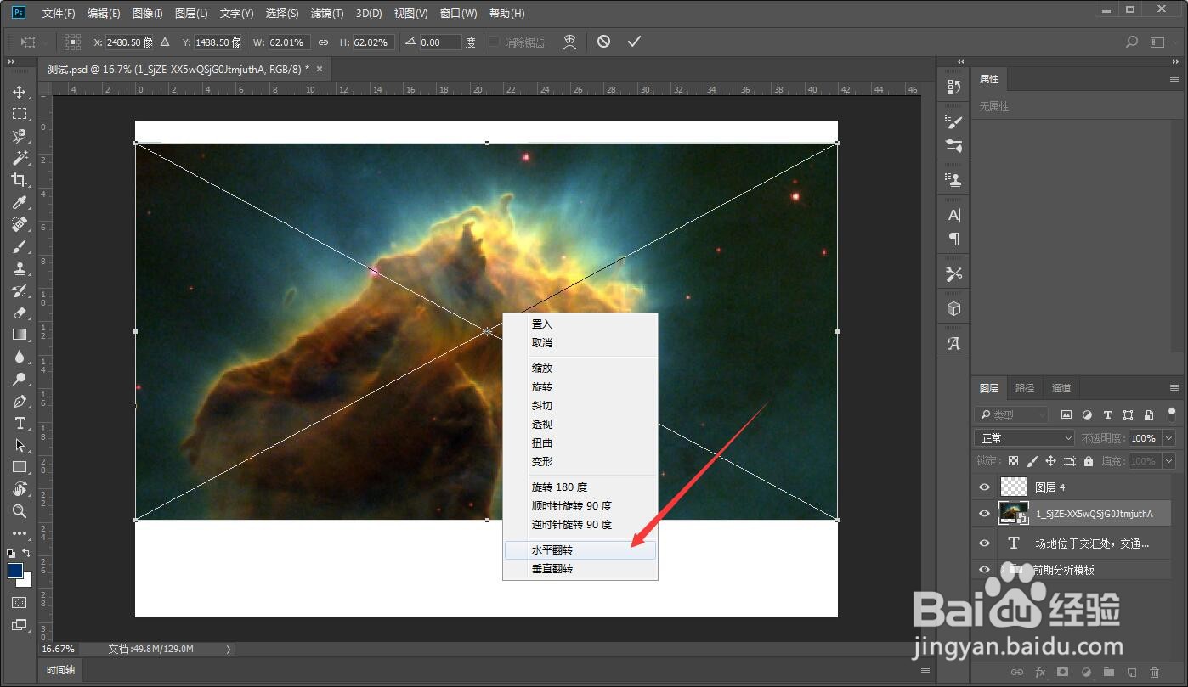The height and width of the screenshot is (687, 1188).
Task: Choose 变形 in the context menu
Action: [580, 462]
